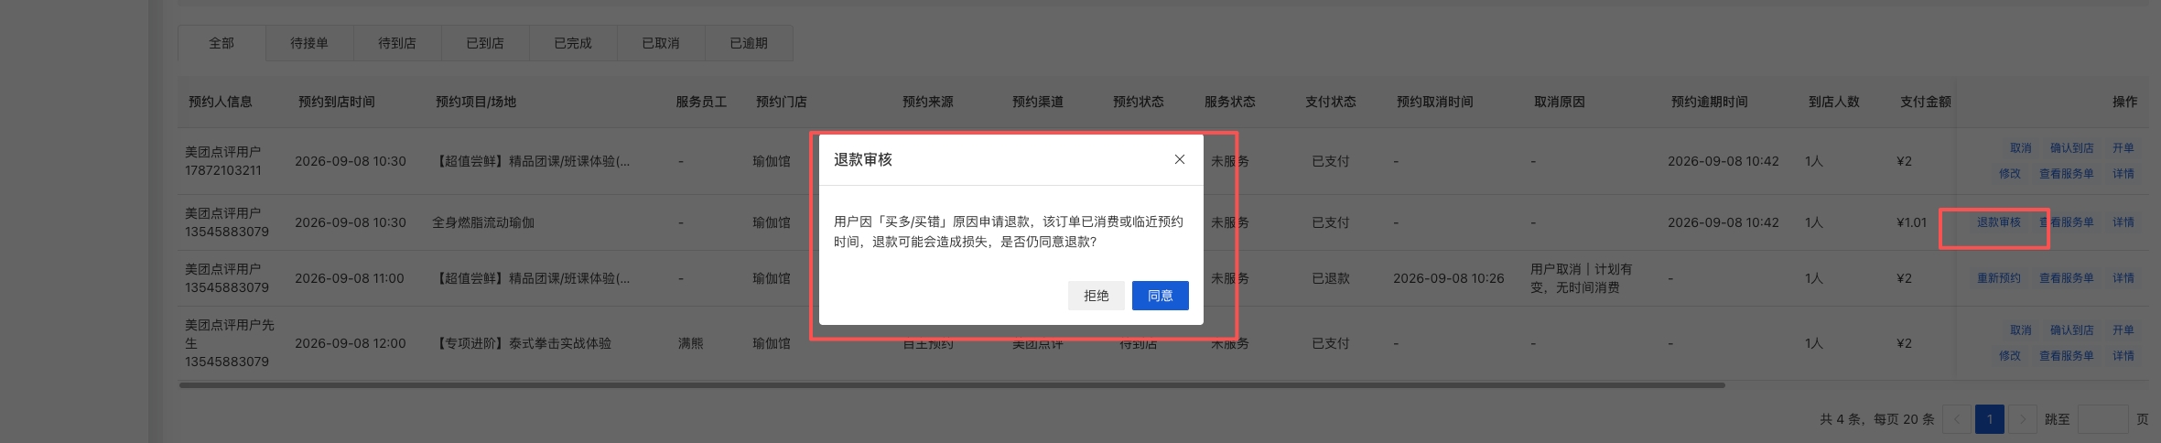Click the 美团点评用户先生 customer cell
Viewport: 2161px width, 443px height.
pos(230,343)
